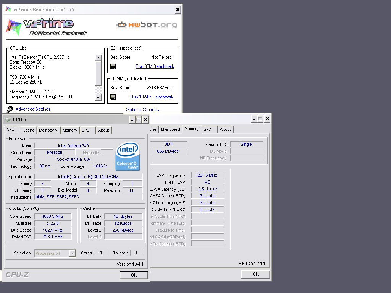Viewport: 391px width, 293px height.
Task: Open Mainboard tab in back CPU-Z window
Action: [x=170, y=129]
